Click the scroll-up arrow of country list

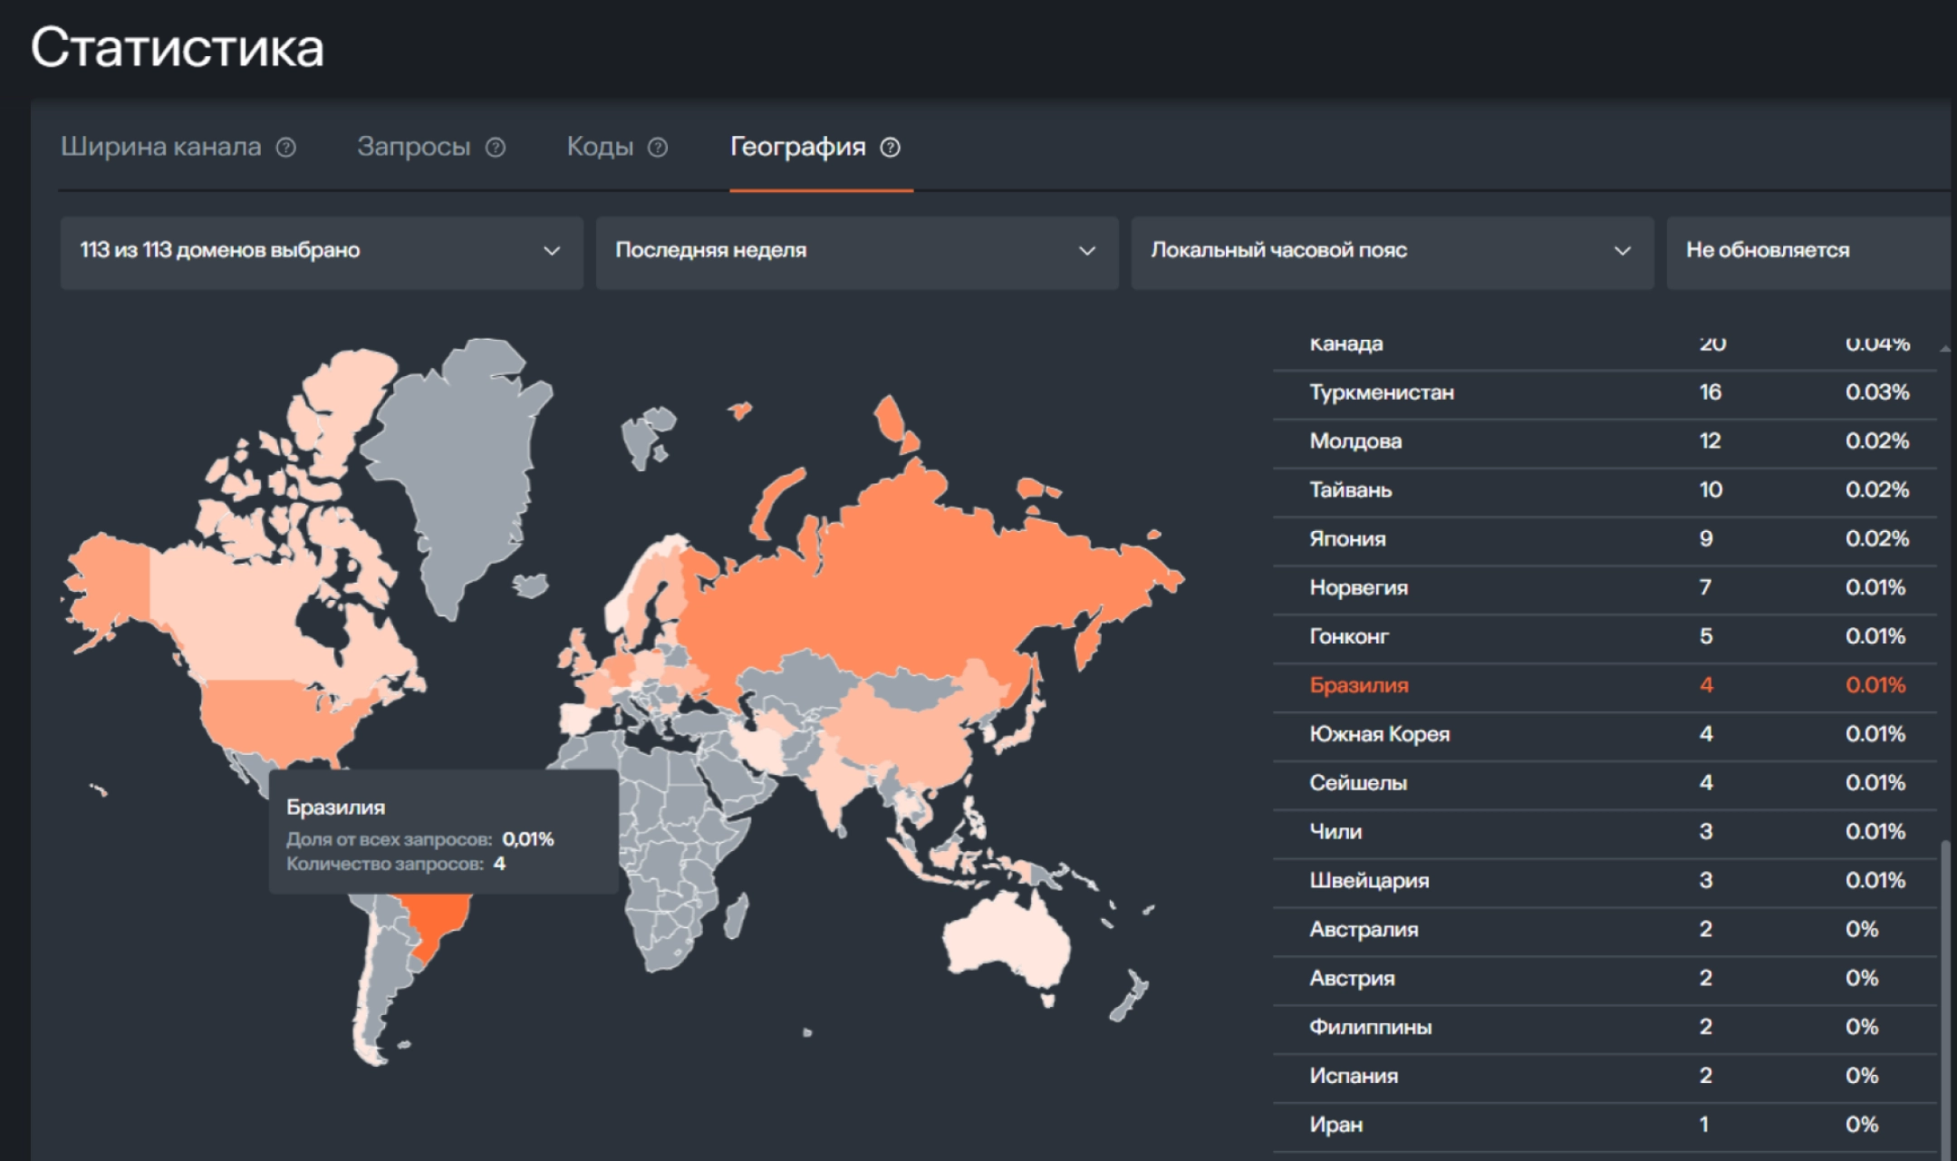click(1945, 348)
